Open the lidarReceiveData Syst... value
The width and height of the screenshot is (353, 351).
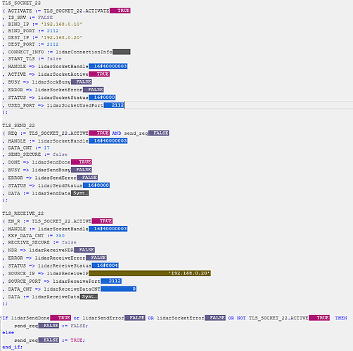coord(89,297)
